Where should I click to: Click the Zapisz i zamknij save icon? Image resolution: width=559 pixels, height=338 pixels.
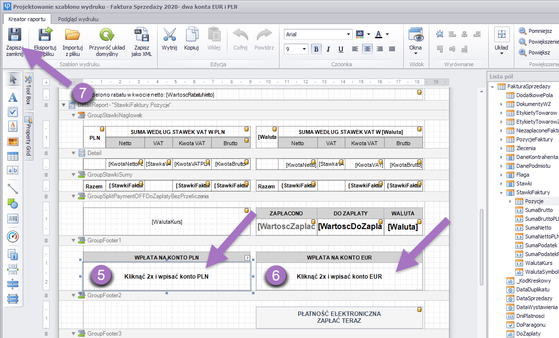click(x=14, y=35)
